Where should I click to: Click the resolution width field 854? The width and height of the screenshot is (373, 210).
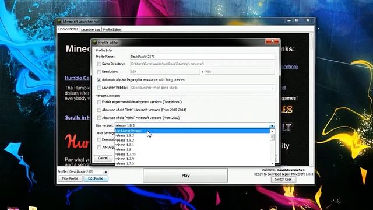coord(165,71)
